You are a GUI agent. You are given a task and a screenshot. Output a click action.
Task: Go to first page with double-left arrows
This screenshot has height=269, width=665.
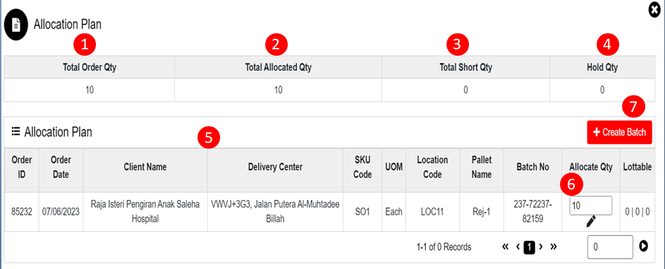(505, 246)
